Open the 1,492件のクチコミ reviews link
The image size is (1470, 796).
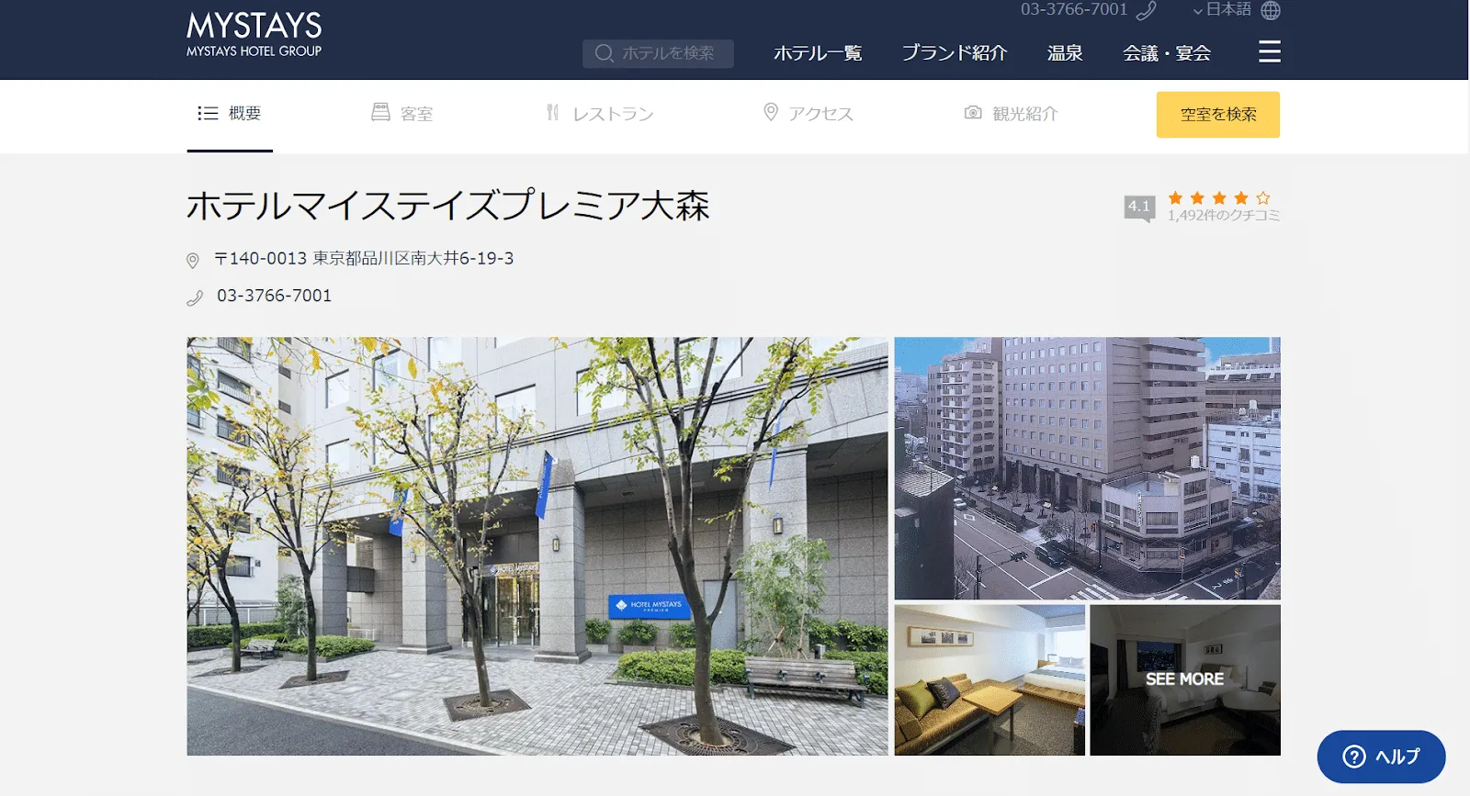[1224, 216]
